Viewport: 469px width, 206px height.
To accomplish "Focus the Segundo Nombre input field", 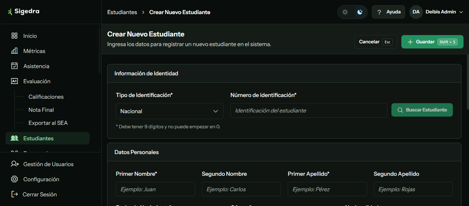I will point(241,189).
